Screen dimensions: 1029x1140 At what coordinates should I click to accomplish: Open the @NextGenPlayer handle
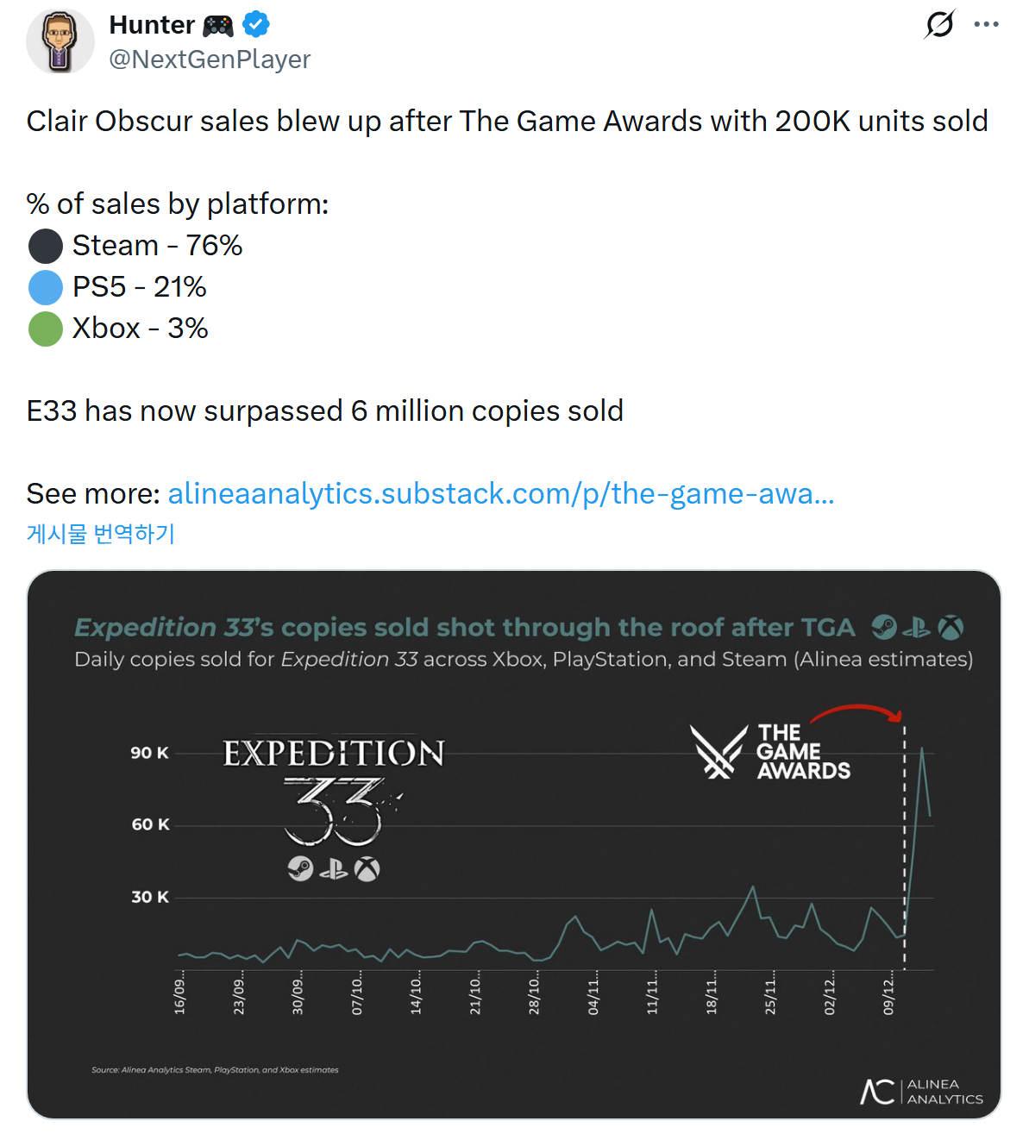click(x=210, y=60)
